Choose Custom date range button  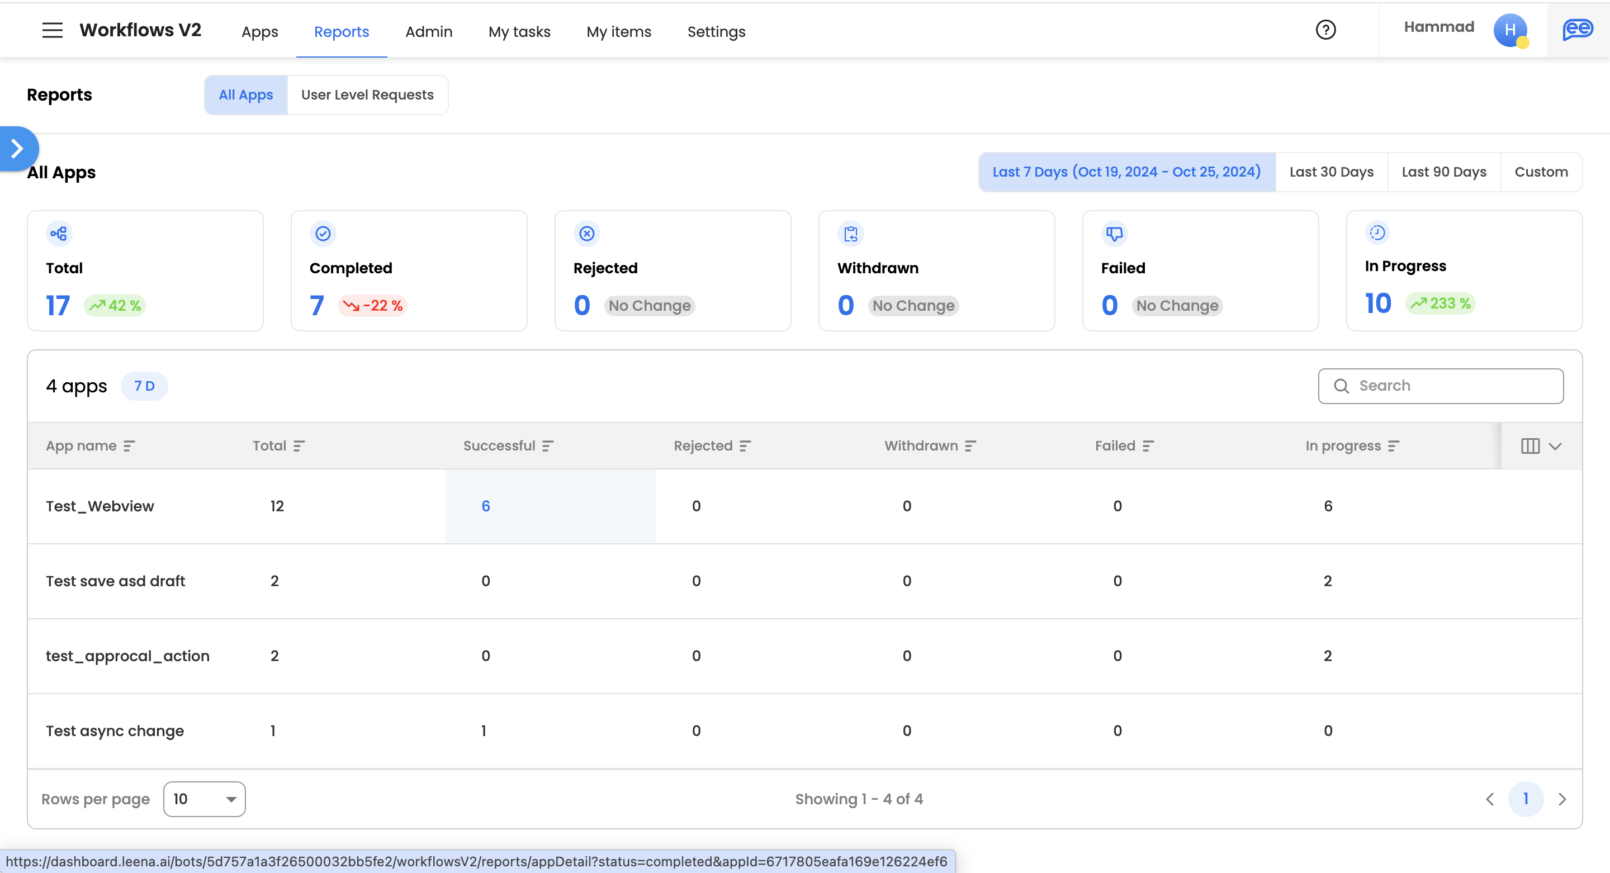tap(1541, 172)
